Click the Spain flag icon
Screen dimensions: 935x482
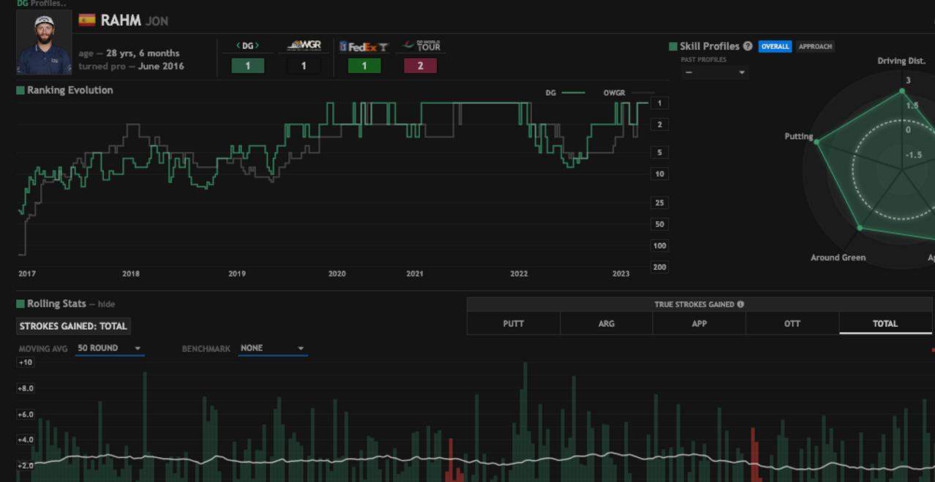[87, 20]
